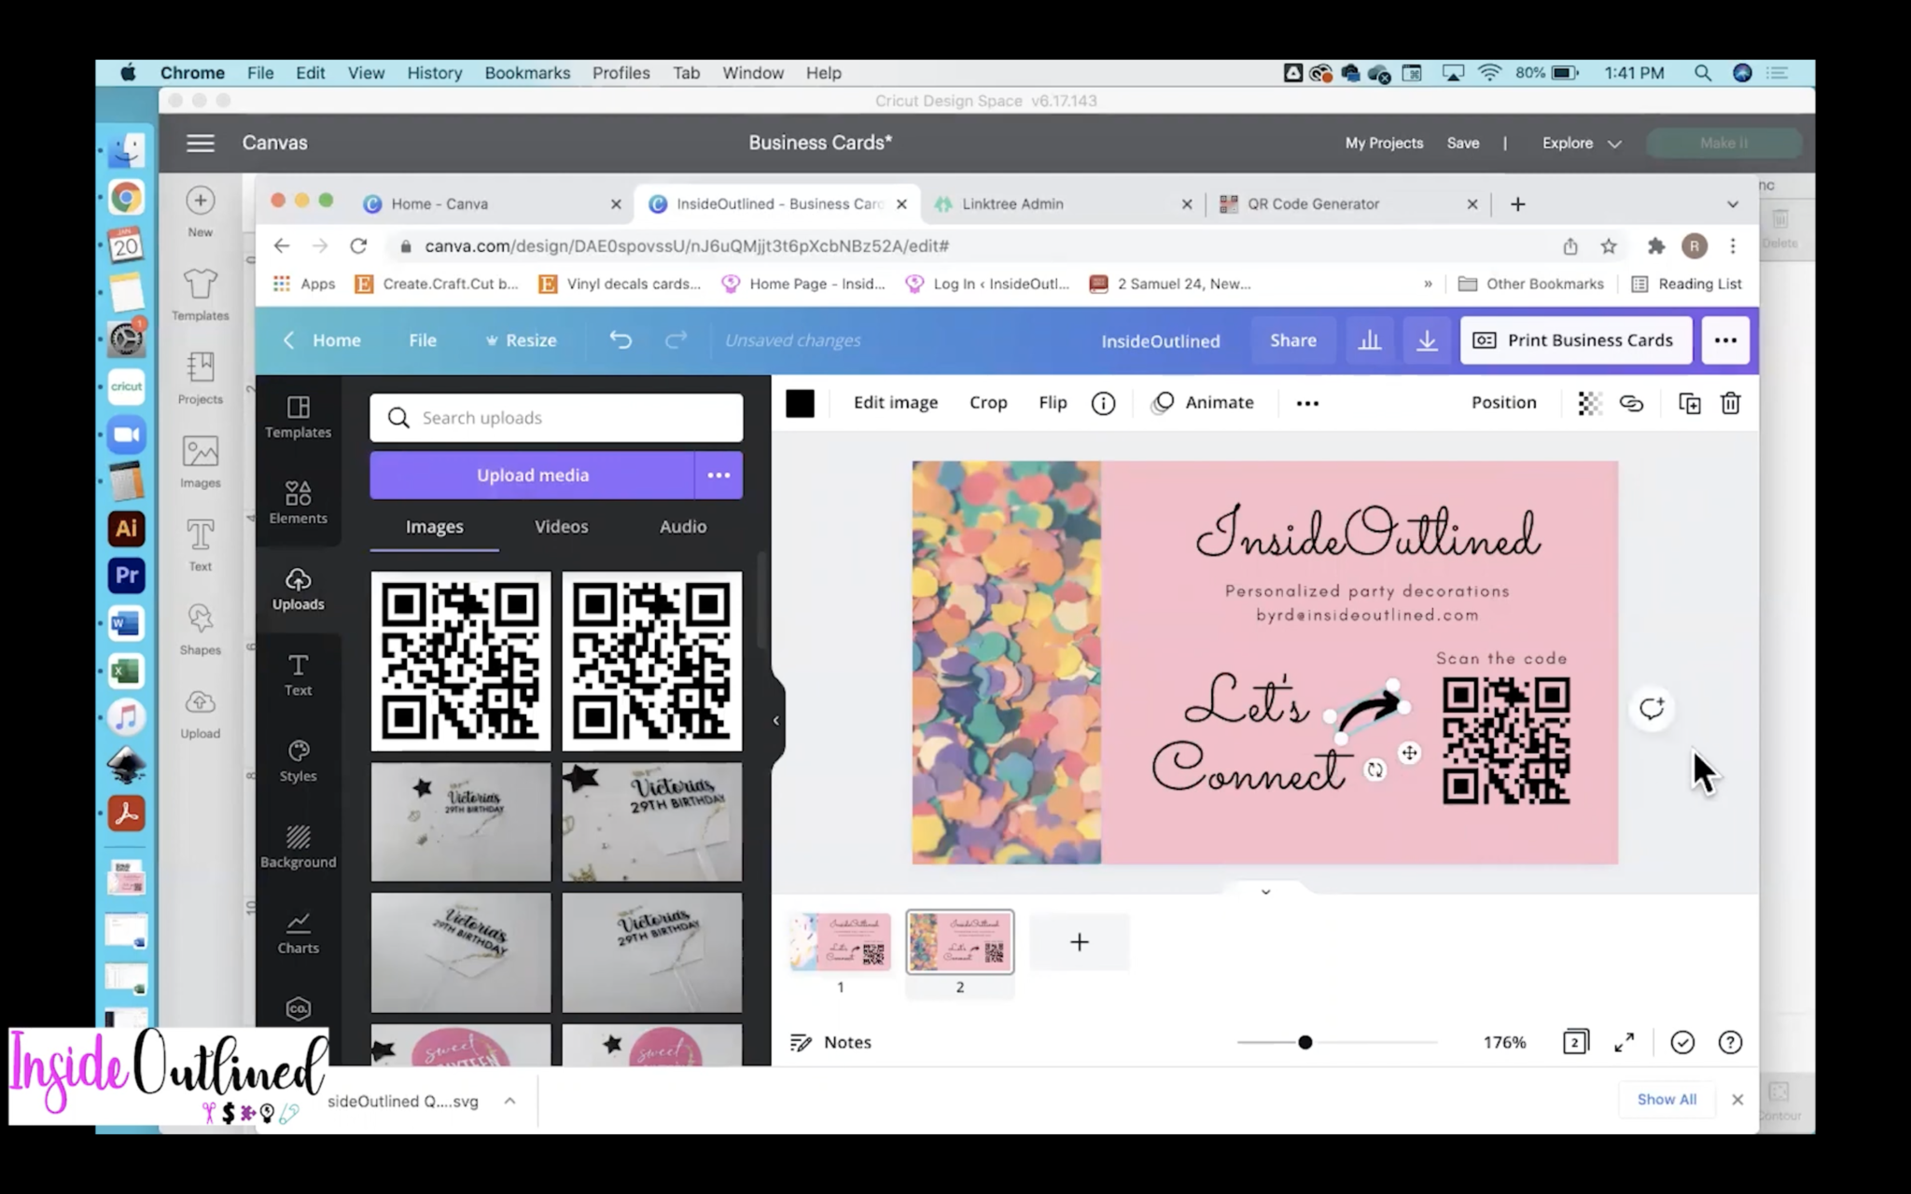Click the link chain icon in toolbar

point(1631,403)
